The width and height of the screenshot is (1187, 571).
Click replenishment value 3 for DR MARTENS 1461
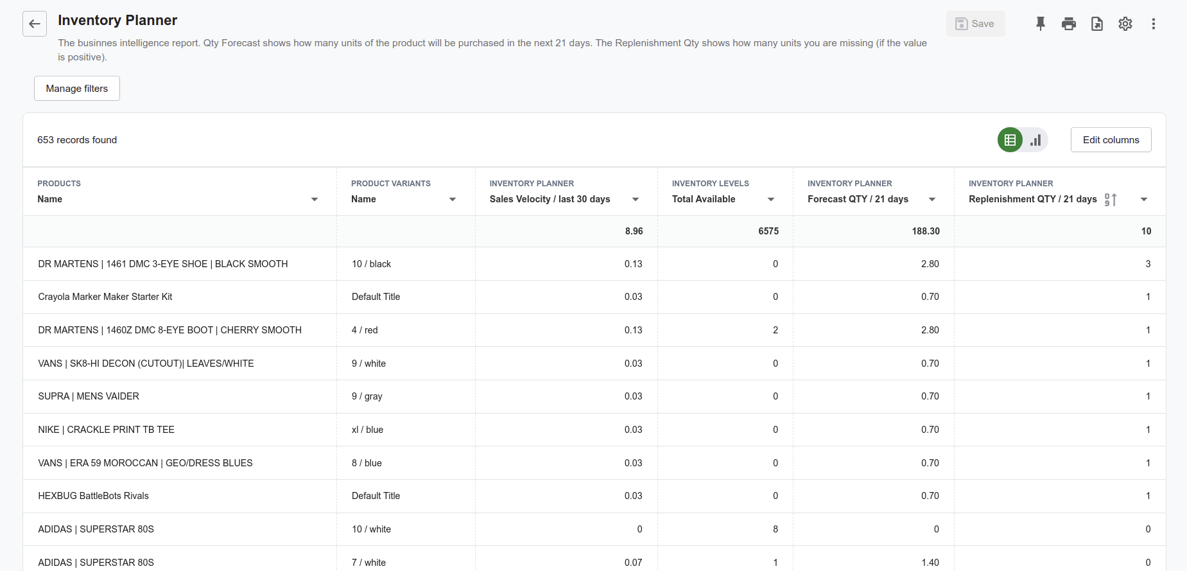tap(1148, 264)
